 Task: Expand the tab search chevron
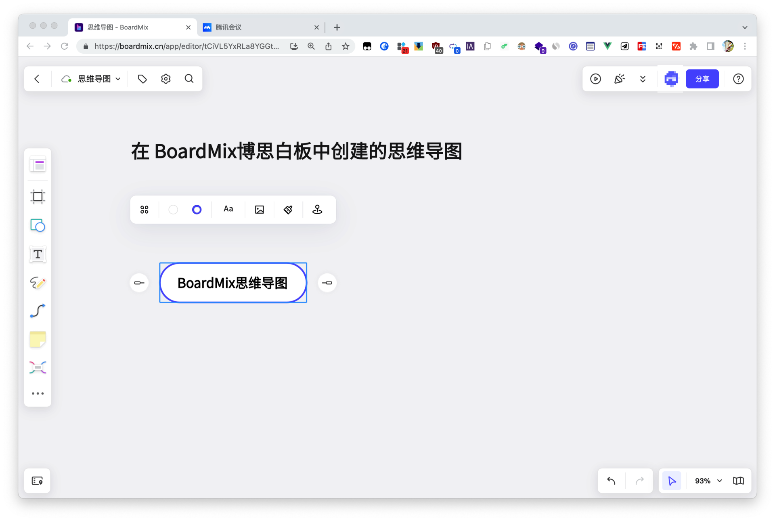745,27
